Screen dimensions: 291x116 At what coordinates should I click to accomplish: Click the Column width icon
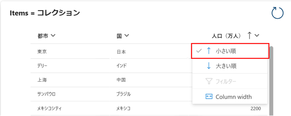point(209,97)
